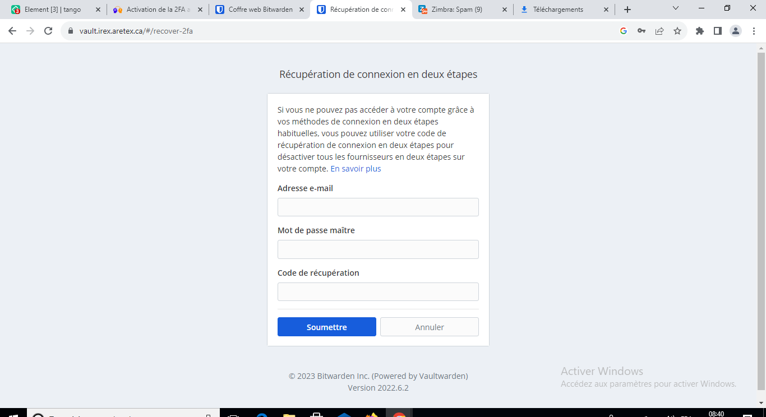Viewport: 766px width, 417px height.
Task: Focus the Code de récupération field
Action: coord(378,291)
